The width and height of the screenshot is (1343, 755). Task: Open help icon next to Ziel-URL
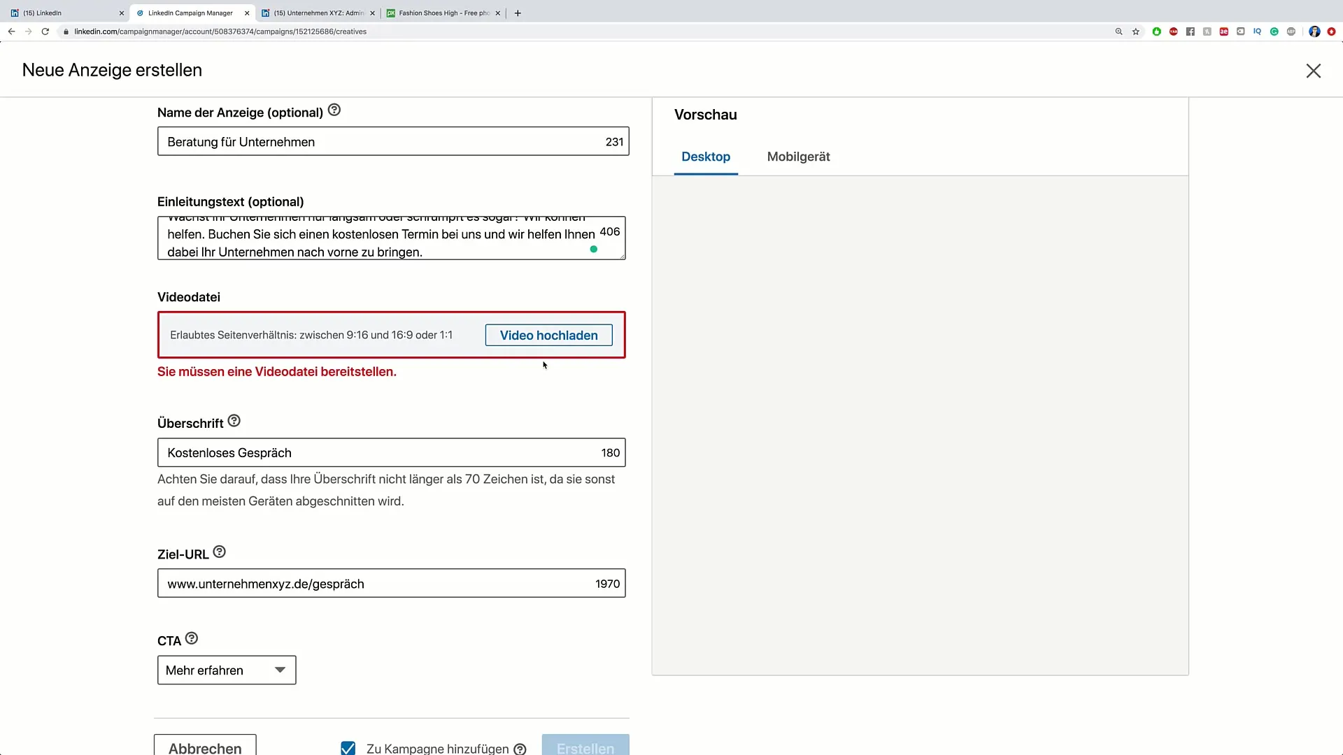(220, 552)
